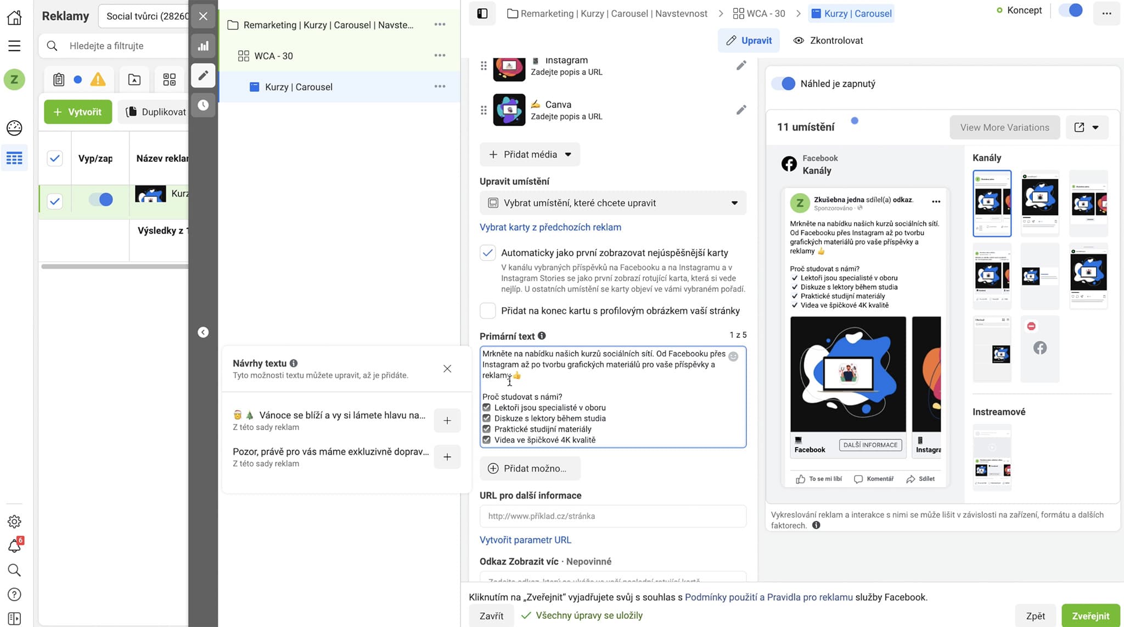
Task: Collapse the side strip with arrow icon
Action: [x=203, y=332]
